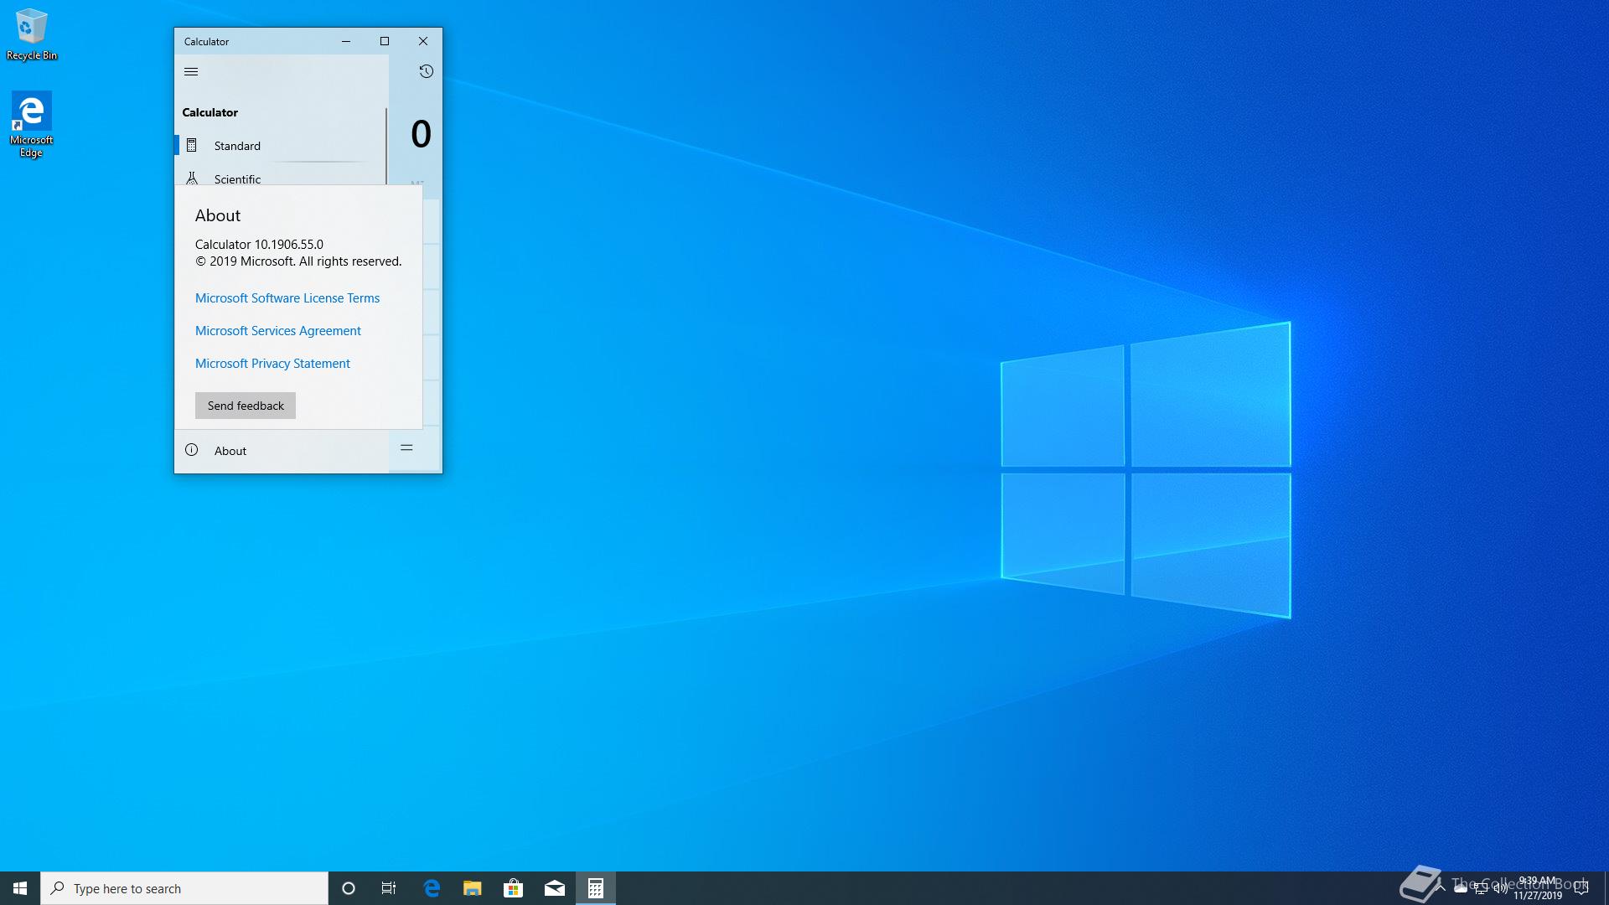Open Cortana circle icon on taskbar

pos(349,888)
